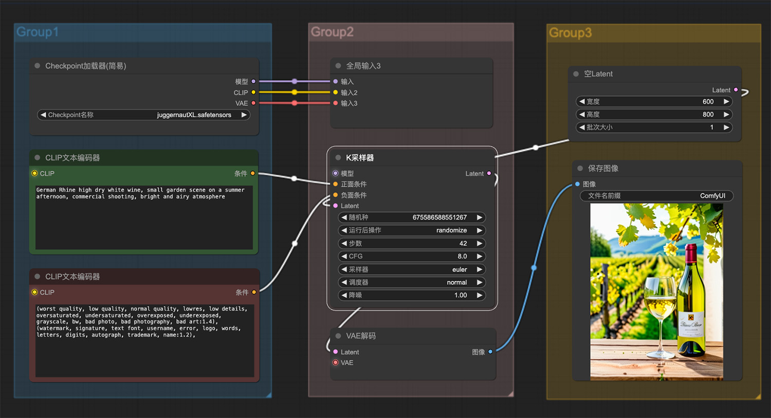Screen dimensions: 771x418
Task: Collapse the red CLIP文本编码器 node via title dot
Action: point(38,277)
